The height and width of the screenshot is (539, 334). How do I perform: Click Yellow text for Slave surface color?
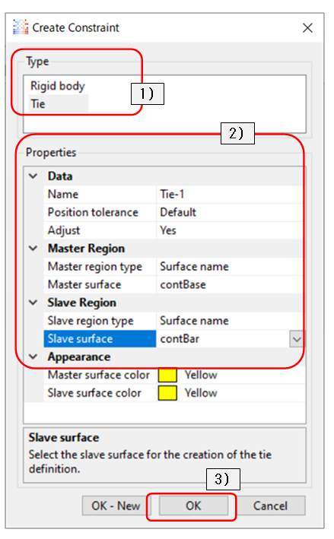[201, 393]
